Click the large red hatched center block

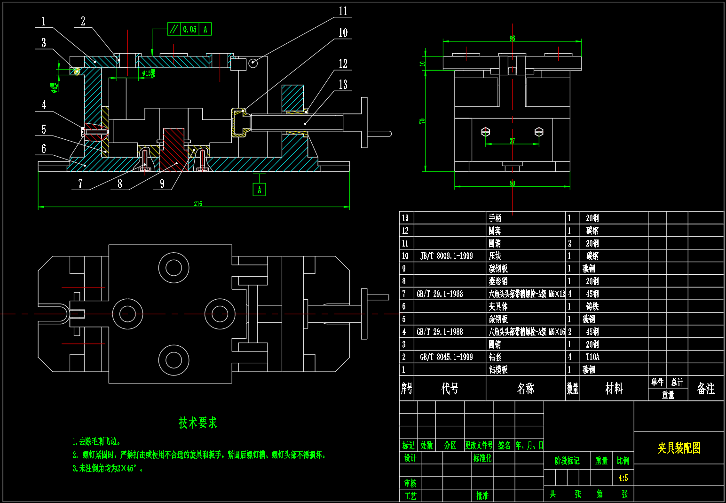tap(173, 150)
